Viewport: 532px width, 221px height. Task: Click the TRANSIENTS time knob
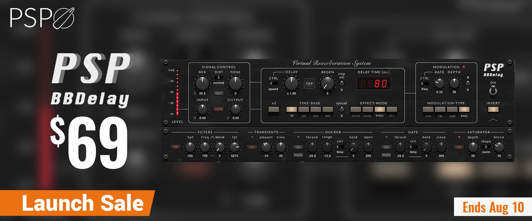tap(280, 147)
